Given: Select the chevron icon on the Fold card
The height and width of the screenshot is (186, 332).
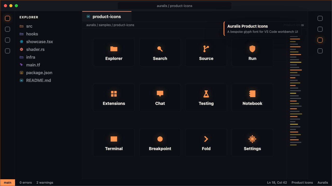Looking at the screenshot, I should 206,139.
